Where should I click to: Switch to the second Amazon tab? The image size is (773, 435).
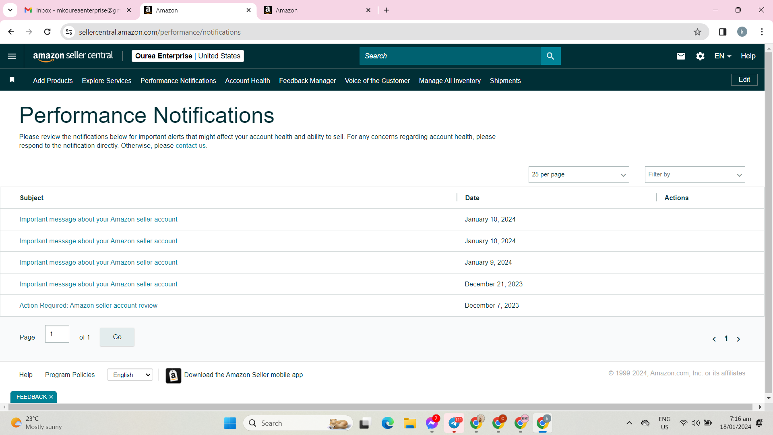pos(317,10)
